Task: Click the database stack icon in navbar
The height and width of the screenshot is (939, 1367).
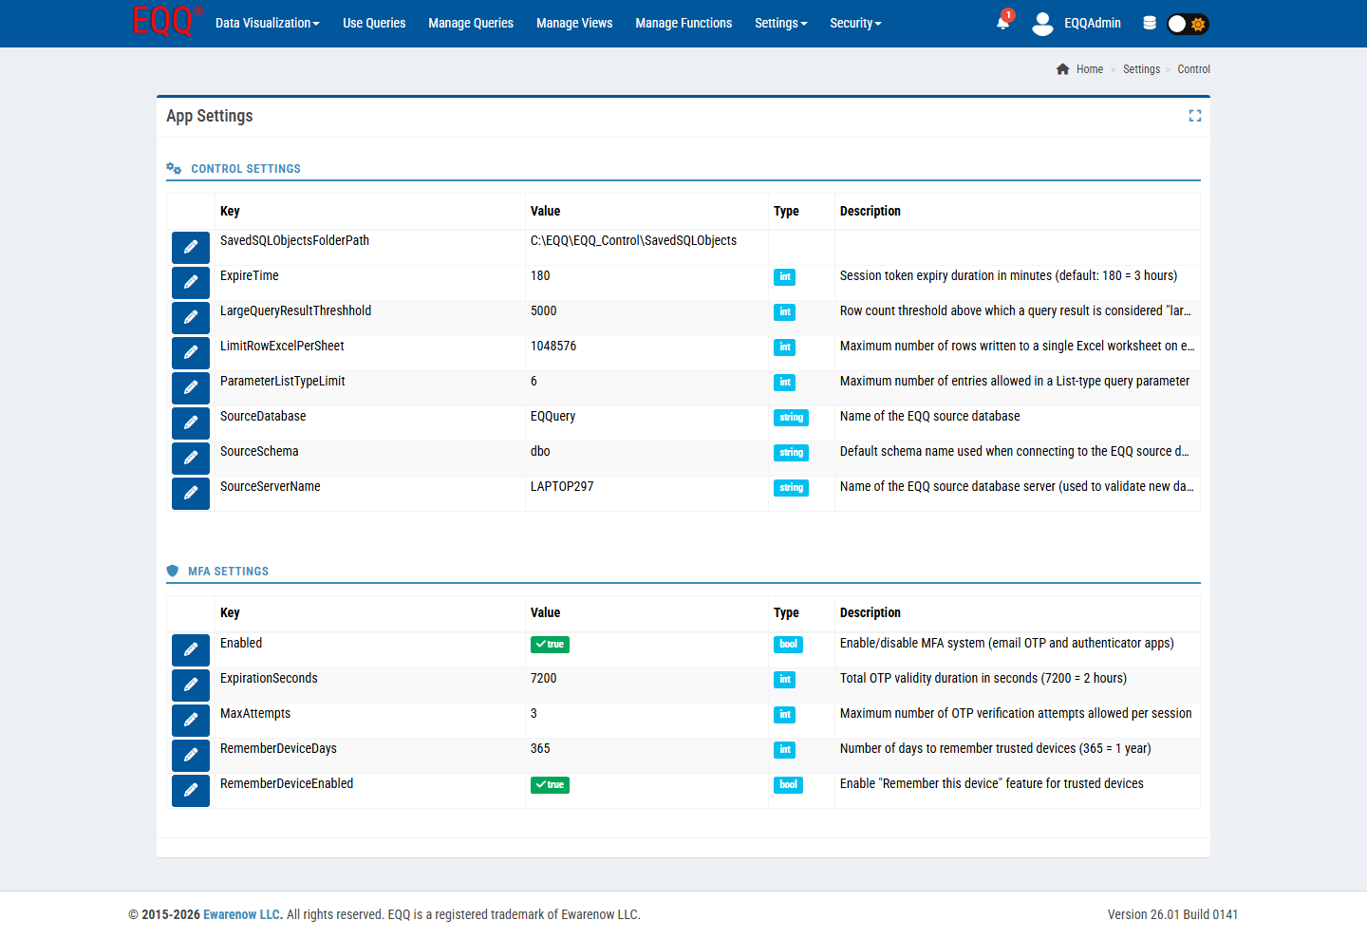Action: (1150, 24)
